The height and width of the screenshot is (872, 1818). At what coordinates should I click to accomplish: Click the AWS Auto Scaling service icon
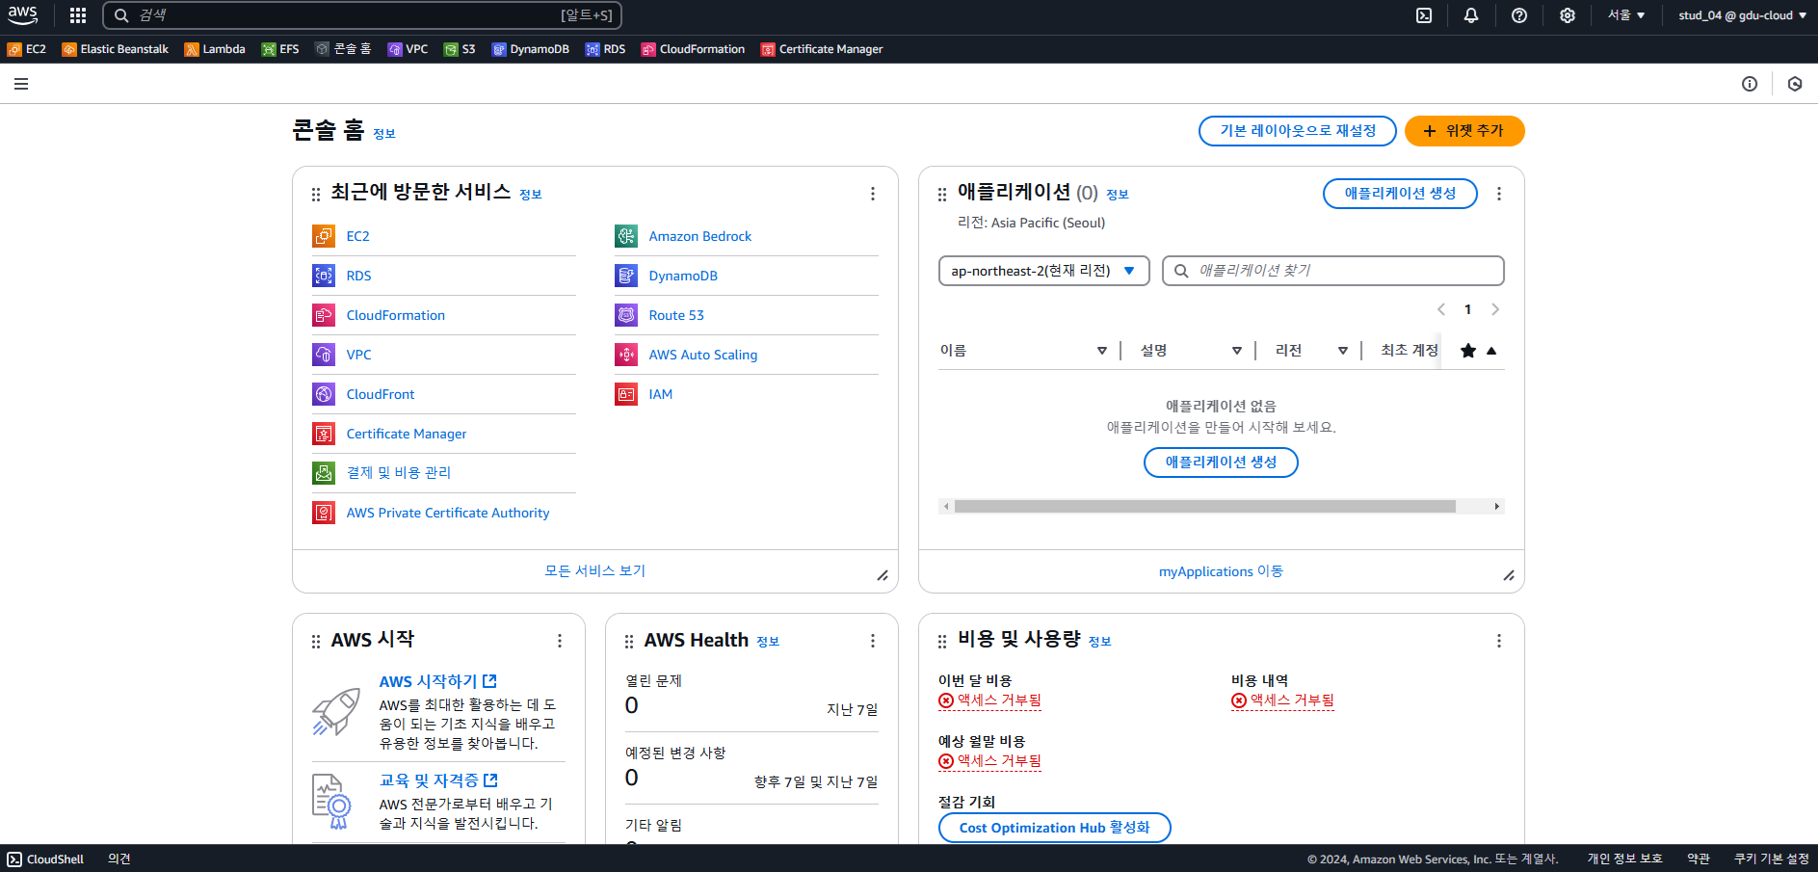click(x=626, y=355)
